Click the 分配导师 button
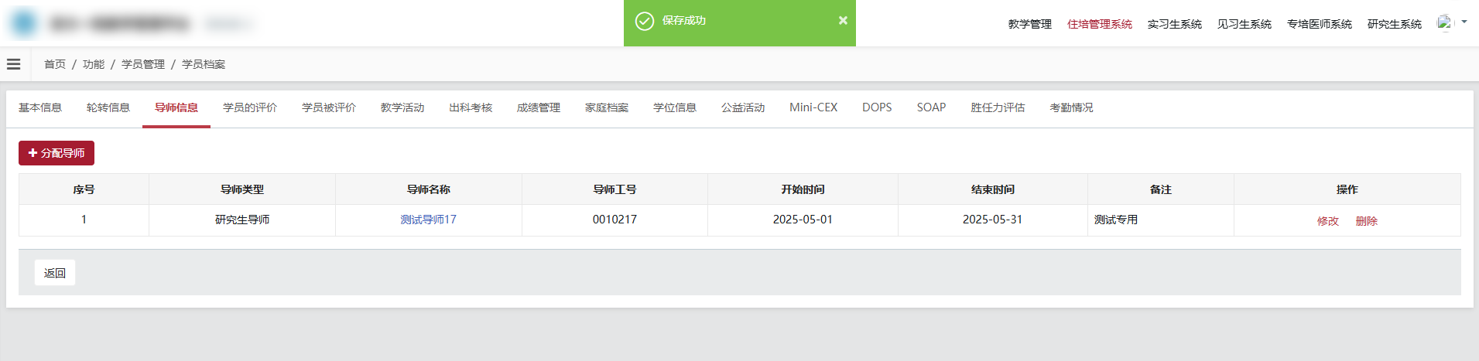This screenshot has height=361, width=1479. point(56,153)
